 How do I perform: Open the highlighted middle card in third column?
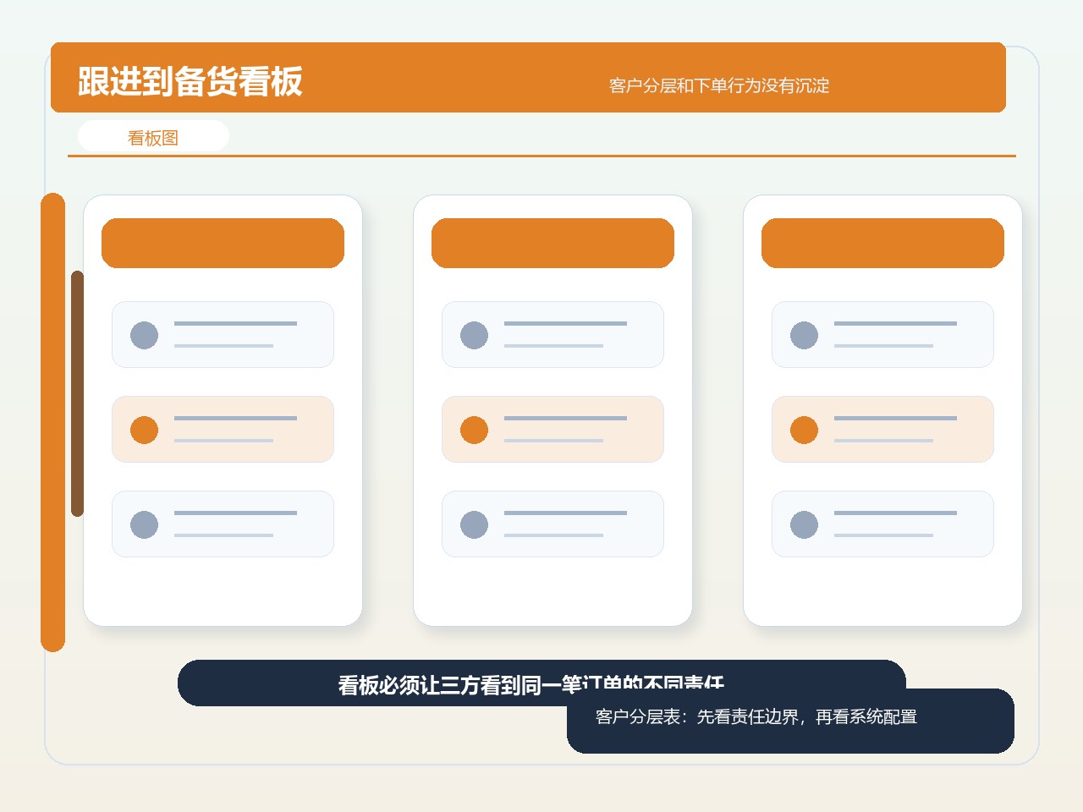click(882, 429)
